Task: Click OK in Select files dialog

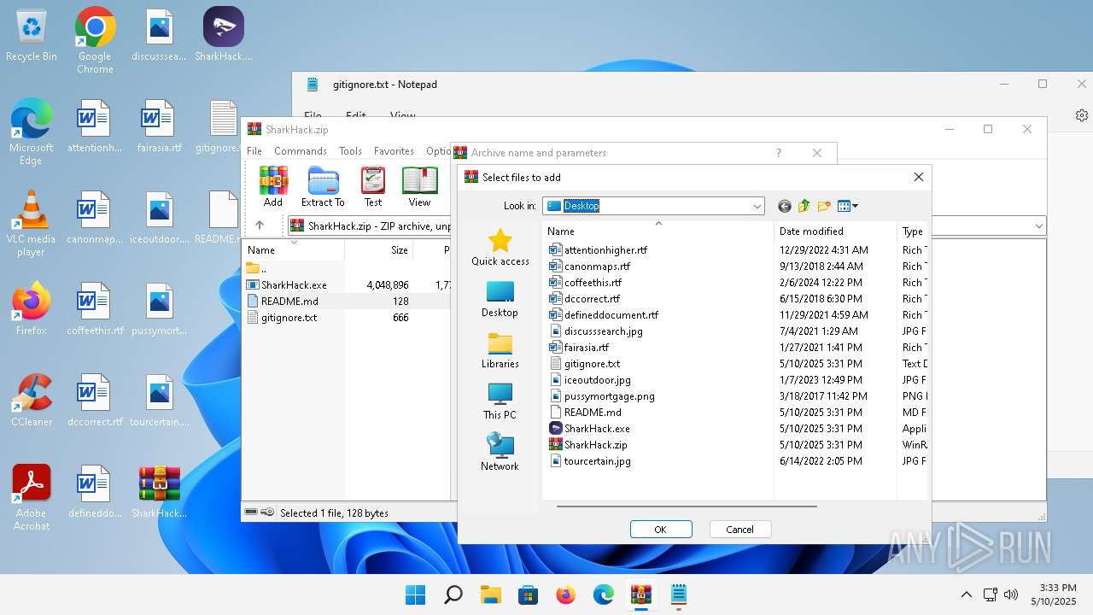Action: [x=661, y=530]
